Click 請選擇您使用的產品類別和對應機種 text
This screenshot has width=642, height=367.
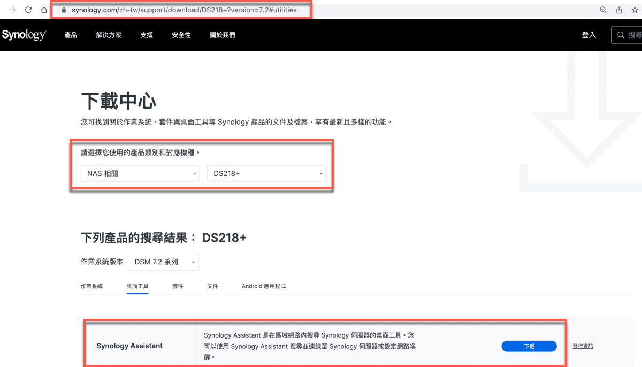(x=140, y=152)
